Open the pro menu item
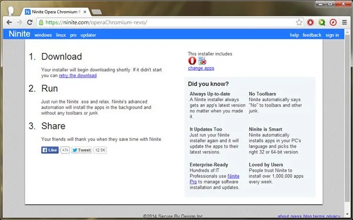 click(73, 35)
